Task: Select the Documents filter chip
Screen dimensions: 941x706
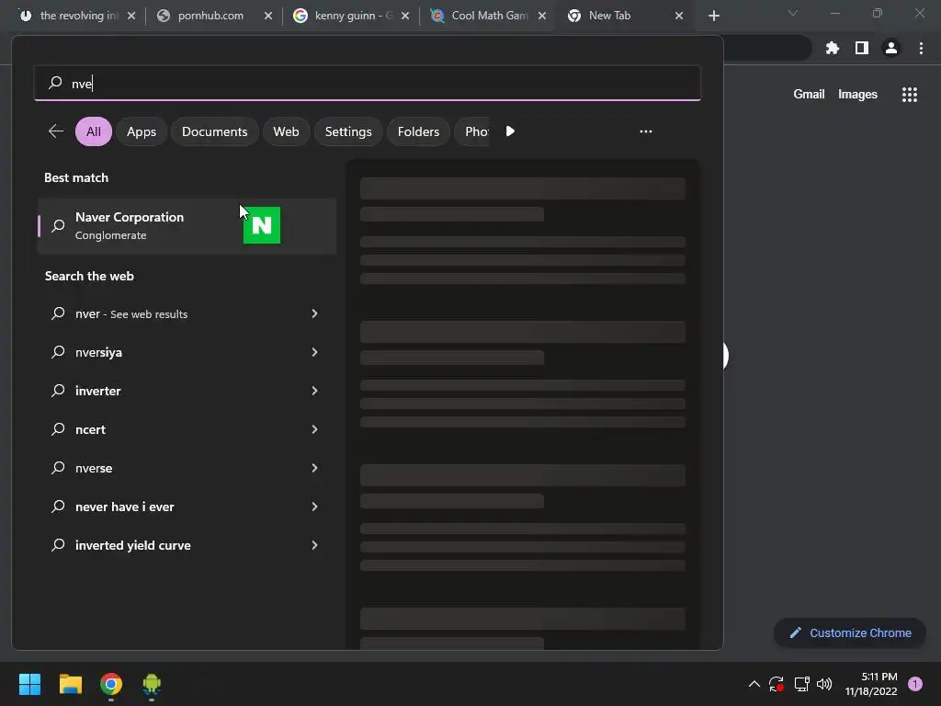Action: pos(215,131)
